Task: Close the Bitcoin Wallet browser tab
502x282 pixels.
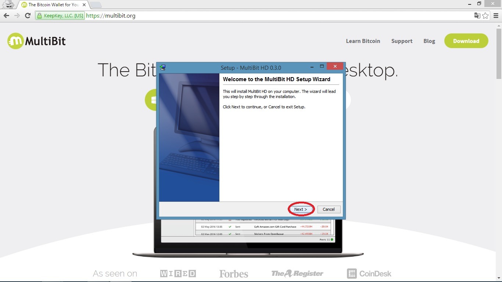Action: (x=84, y=5)
